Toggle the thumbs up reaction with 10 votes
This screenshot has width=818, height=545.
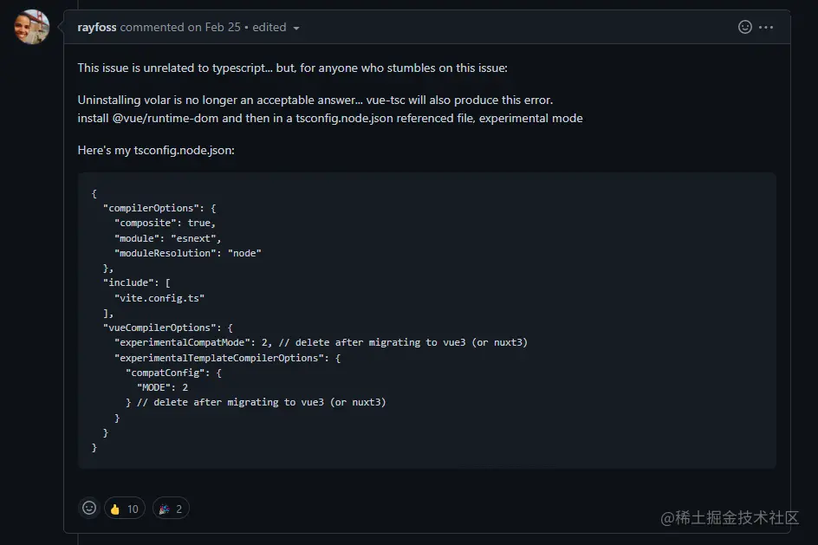[124, 509]
